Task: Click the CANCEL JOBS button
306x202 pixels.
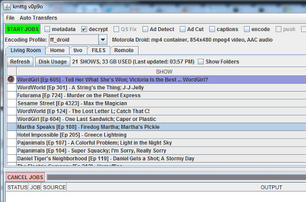Action: 25,178
